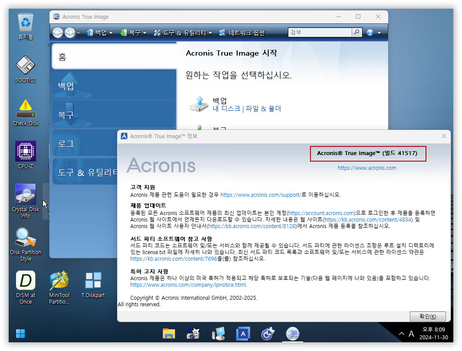Image resolution: width=462 pixels, height=351 pixels.
Task: Open the company/ipnotice.html link
Action: coord(188,285)
